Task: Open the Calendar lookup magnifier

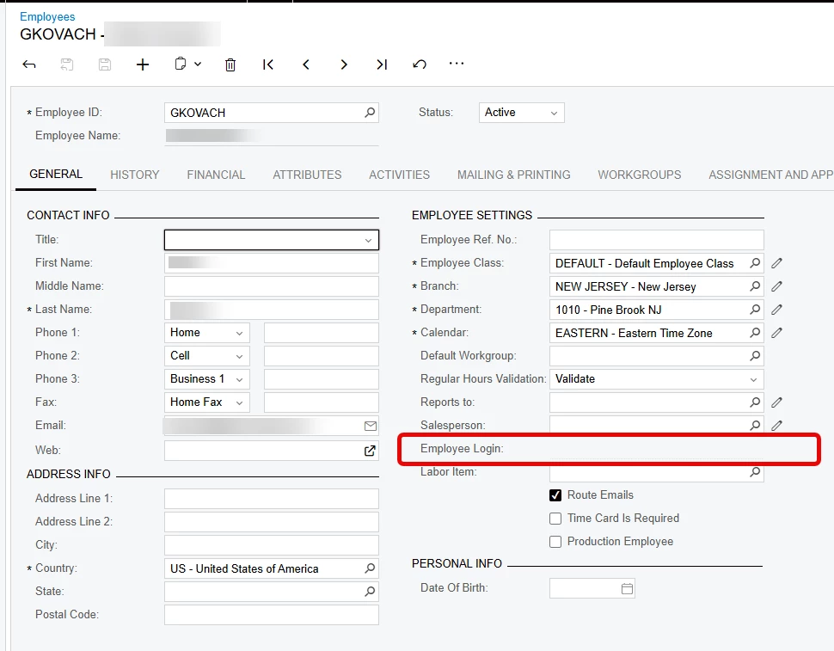Action: click(755, 333)
